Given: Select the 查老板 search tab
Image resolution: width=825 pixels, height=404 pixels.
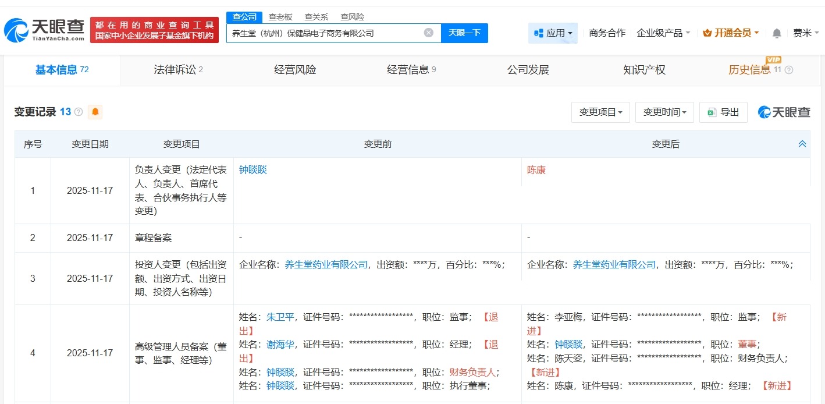Looking at the screenshot, I should [280, 17].
